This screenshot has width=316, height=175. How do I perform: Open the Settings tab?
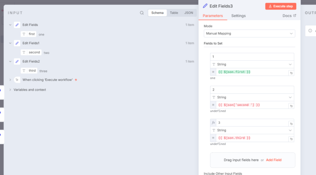(x=238, y=16)
